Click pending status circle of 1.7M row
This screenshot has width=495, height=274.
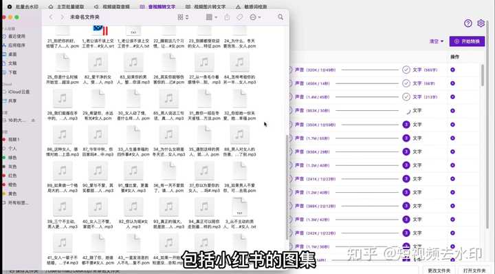click(x=406, y=138)
